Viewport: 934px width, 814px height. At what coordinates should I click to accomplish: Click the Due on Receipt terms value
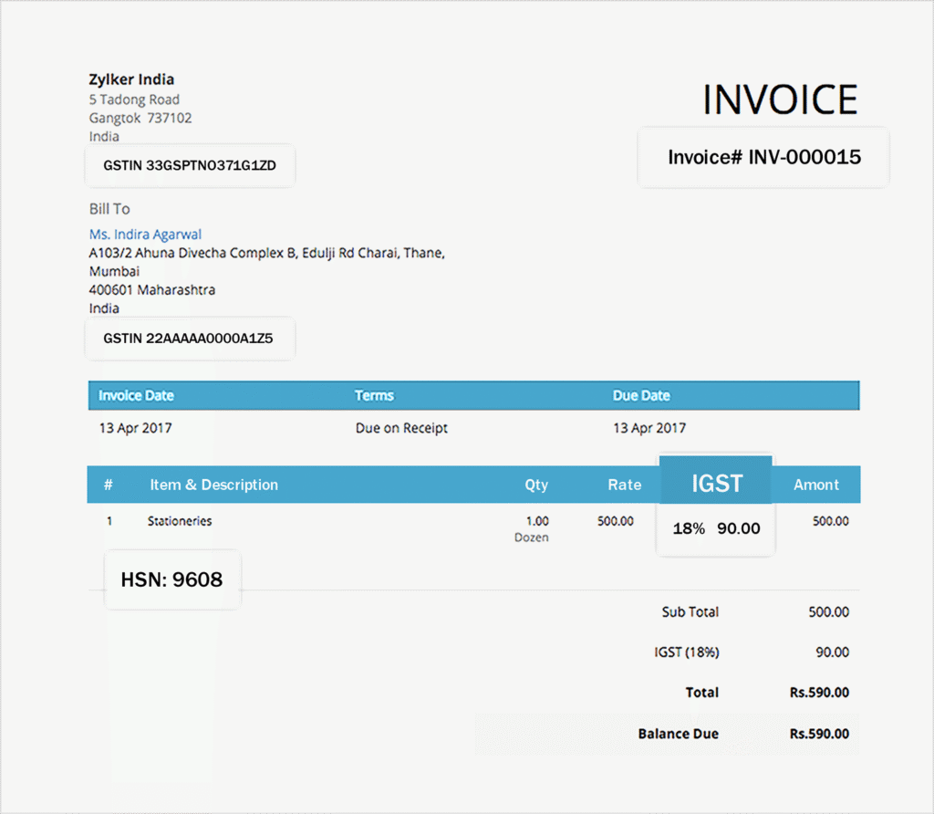(401, 428)
